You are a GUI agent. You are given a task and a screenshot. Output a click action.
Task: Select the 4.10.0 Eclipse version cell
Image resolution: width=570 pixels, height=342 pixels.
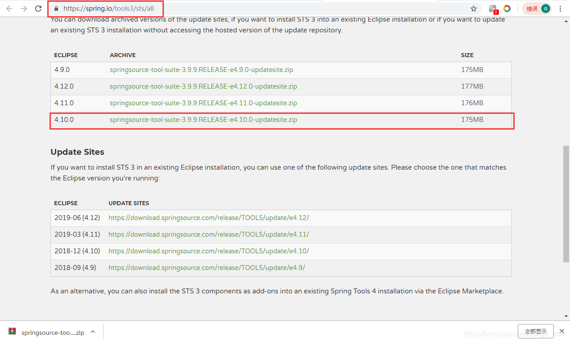[64, 120]
